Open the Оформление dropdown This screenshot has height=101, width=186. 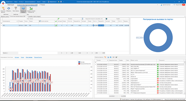pyautogui.click(x=53, y=2)
